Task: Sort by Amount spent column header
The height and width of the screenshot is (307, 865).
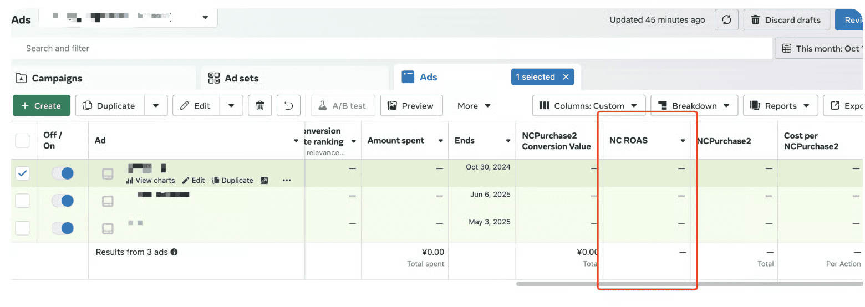Action: click(x=396, y=140)
